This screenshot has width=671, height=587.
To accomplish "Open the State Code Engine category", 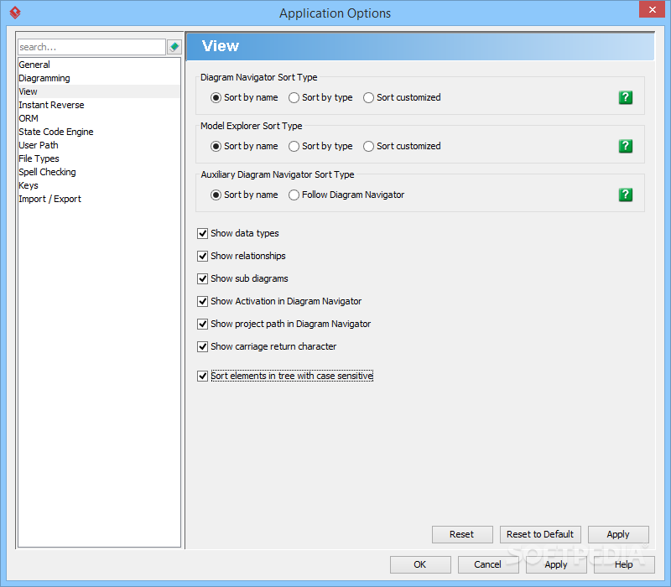I will coord(99,132).
